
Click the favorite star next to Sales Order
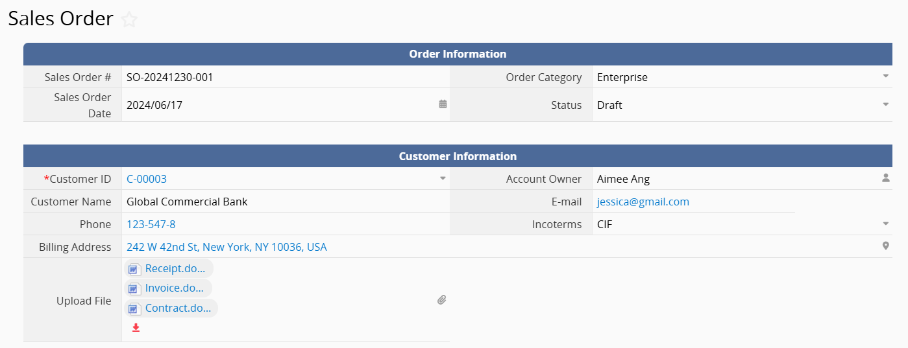pos(129,19)
